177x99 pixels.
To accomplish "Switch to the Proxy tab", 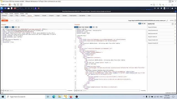I will [x=17, y=16].
